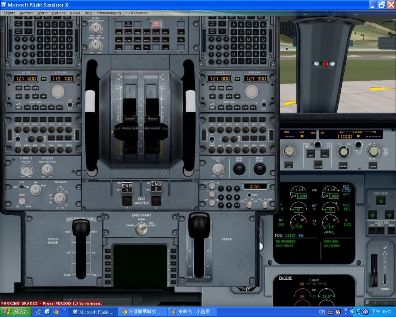Toggle the ENG 1 master switch
The image size is (396, 317).
[127, 188]
